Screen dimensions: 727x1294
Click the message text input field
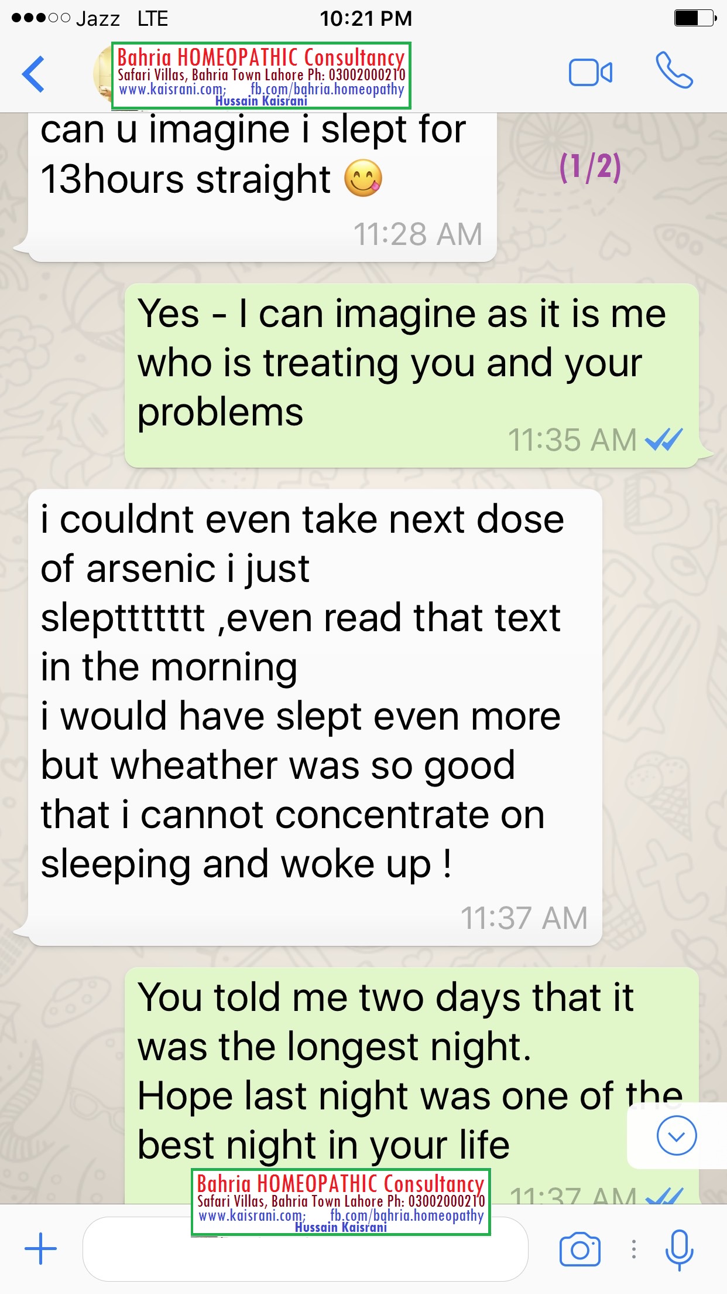(x=305, y=1249)
